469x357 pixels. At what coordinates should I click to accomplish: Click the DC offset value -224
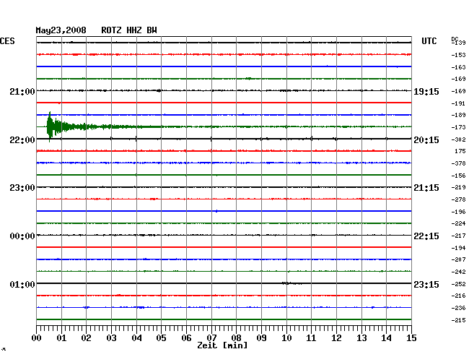click(x=458, y=223)
